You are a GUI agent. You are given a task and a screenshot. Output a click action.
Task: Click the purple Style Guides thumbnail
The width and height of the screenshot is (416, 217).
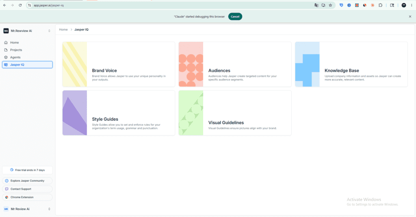75,113
